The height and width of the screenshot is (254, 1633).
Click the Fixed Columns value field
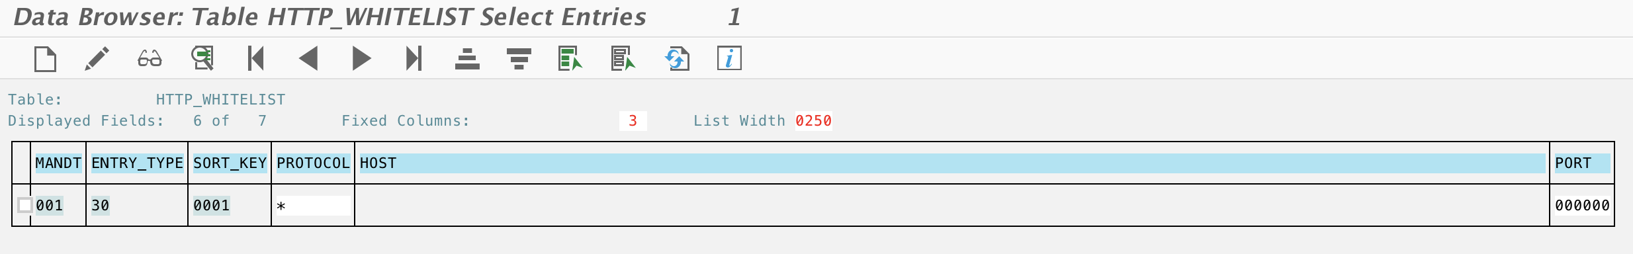pos(633,120)
